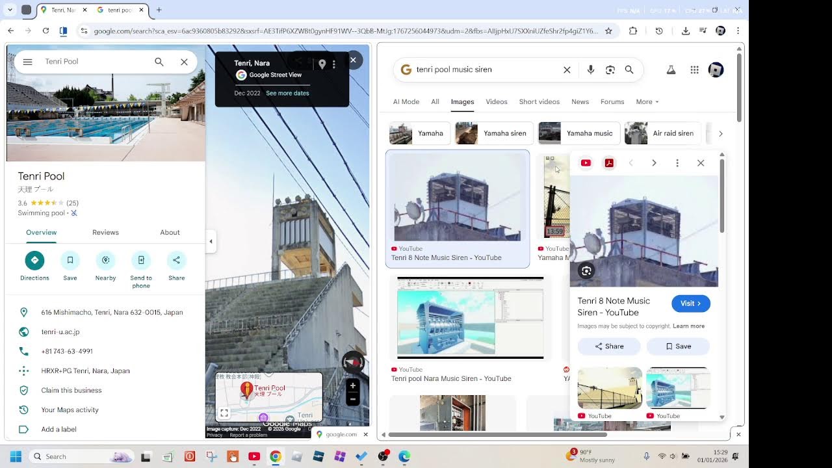This screenshot has height=468, width=832.
Task: Click the Windows taskbar Search box
Action: 82,456
